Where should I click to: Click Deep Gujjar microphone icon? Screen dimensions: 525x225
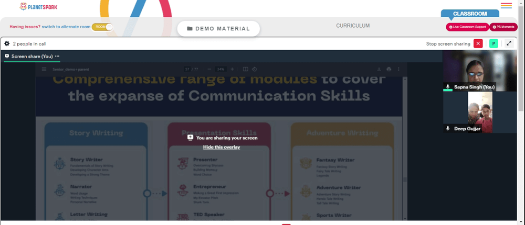click(448, 129)
